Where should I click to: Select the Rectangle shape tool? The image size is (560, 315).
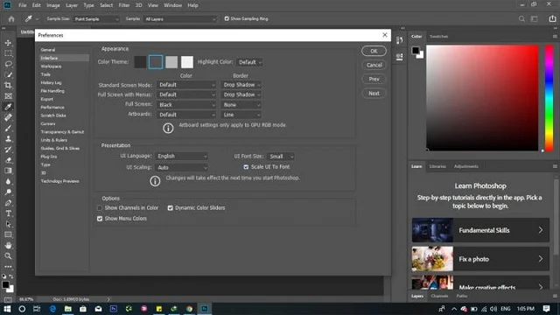tap(8, 234)
